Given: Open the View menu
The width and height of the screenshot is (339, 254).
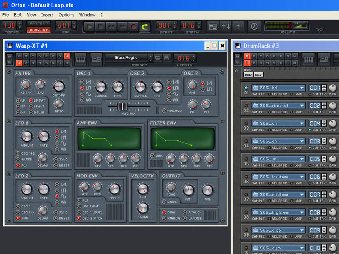Looking at the screenshot, I should coord(31,15).
